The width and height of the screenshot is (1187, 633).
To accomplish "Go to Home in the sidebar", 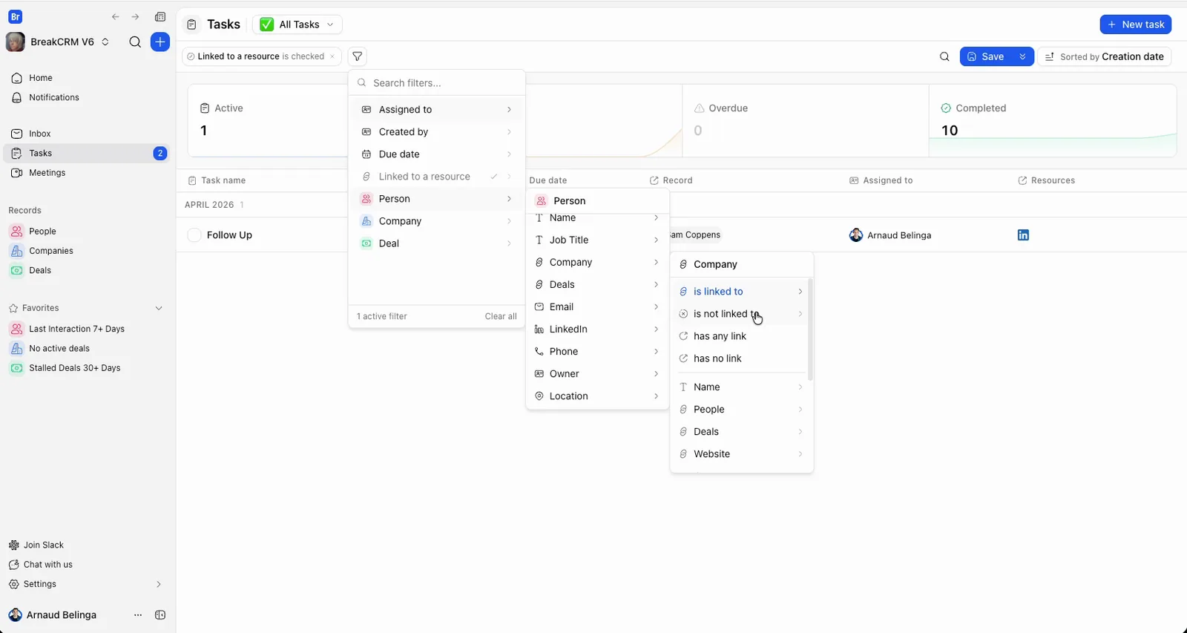I will [87, 78].
